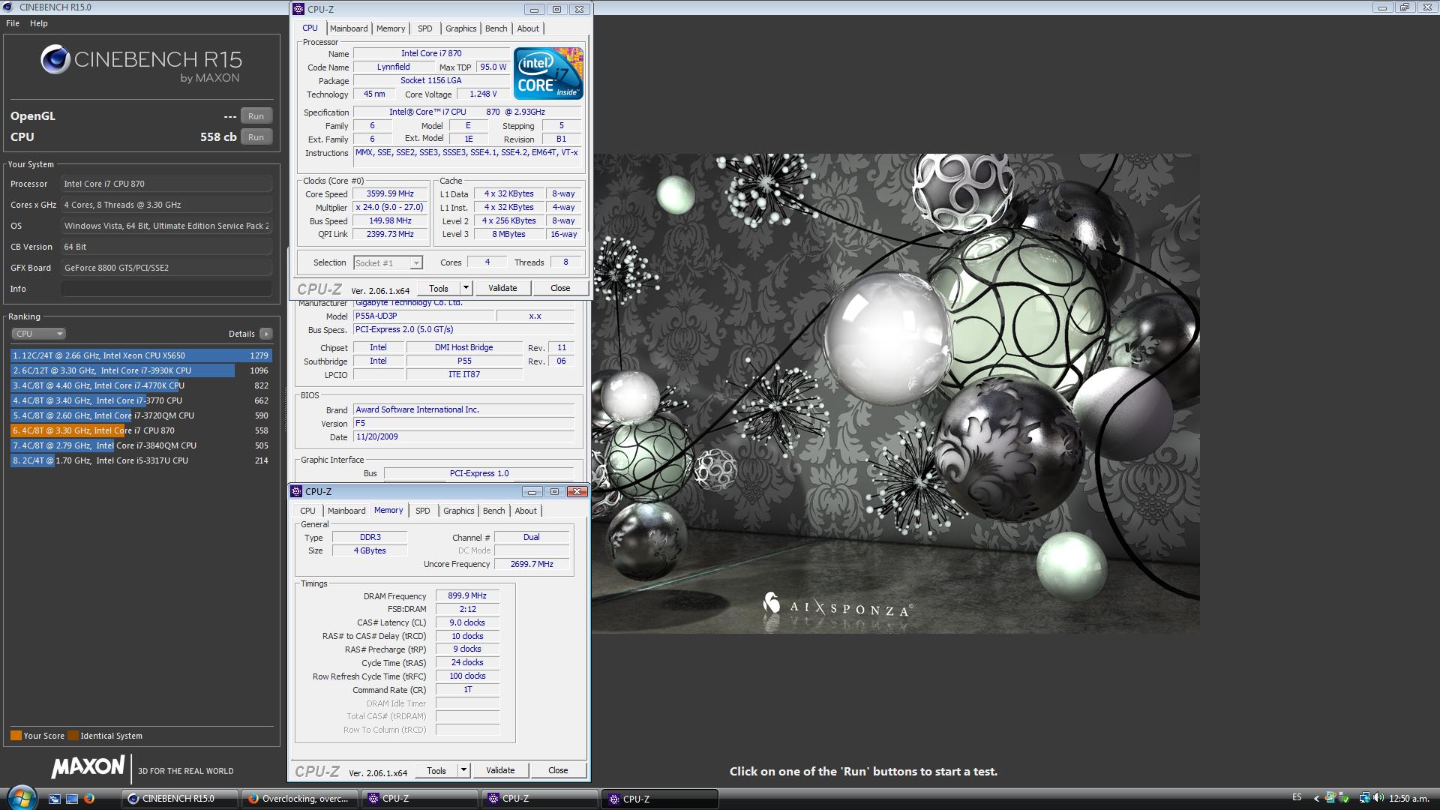1440x810 pixels.
Task: Click Close in top CPU-Z CPU window
Action: pyautogui.click(x=560, y=288)
